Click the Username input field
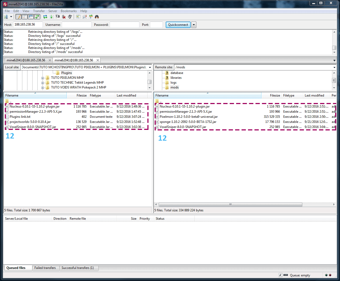The image size is (340, 281). click(x=77, y=25)
